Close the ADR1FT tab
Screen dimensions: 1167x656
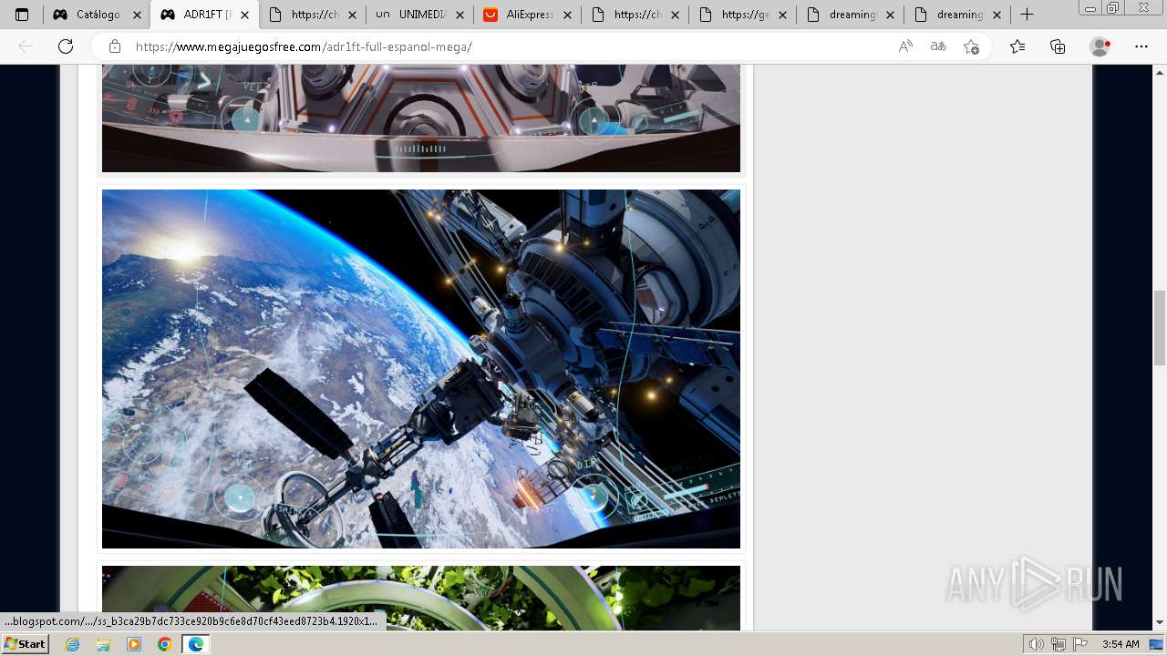coord(244,15)
